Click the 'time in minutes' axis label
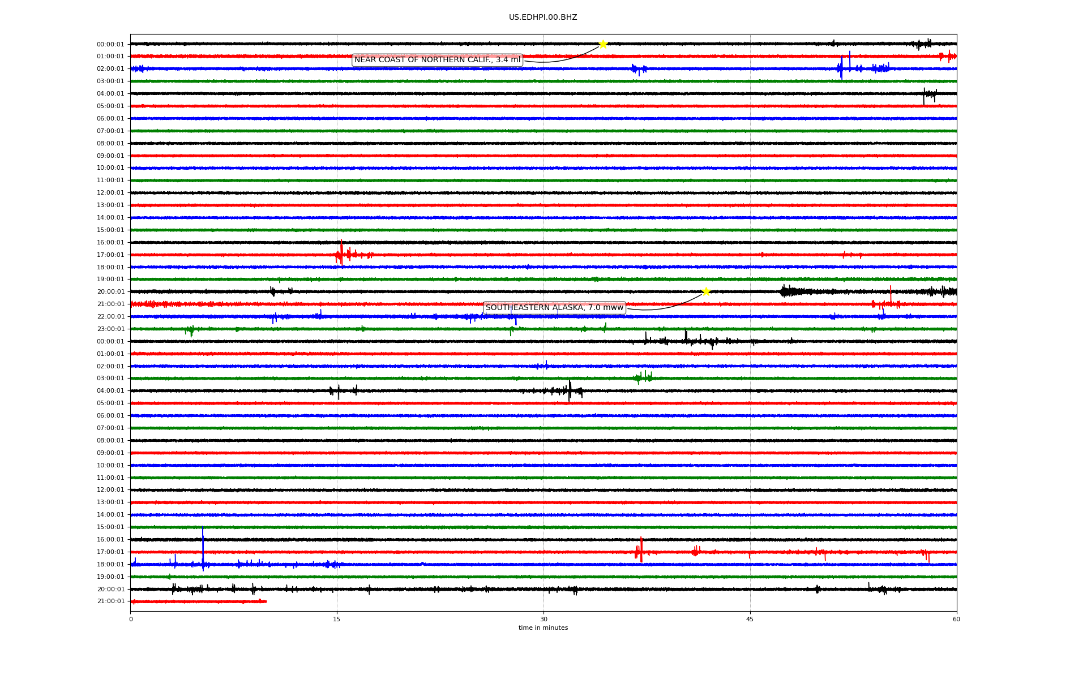The width and height of the screenshot is (1087, 679). tap(543, 628)
